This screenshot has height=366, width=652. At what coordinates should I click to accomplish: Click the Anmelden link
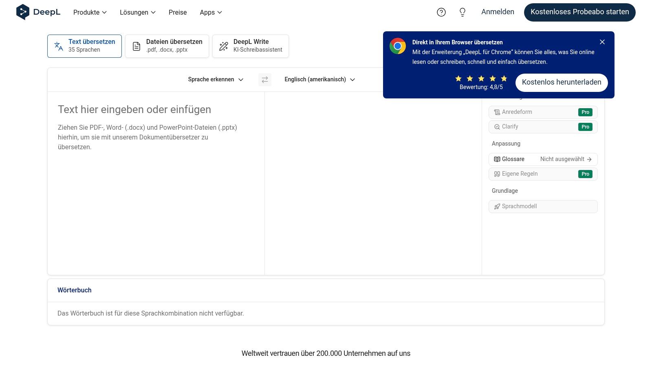[x=498, y=12]
